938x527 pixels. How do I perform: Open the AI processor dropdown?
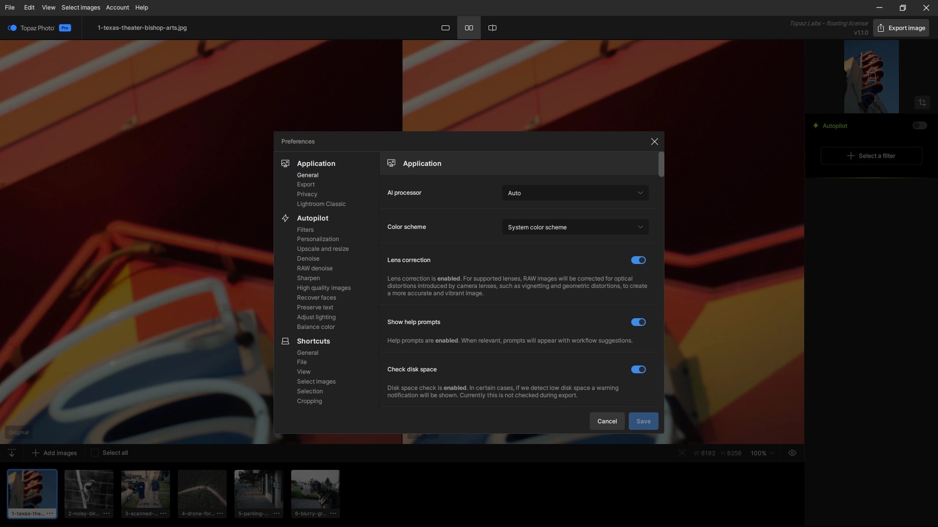click(x=575, y=193)
